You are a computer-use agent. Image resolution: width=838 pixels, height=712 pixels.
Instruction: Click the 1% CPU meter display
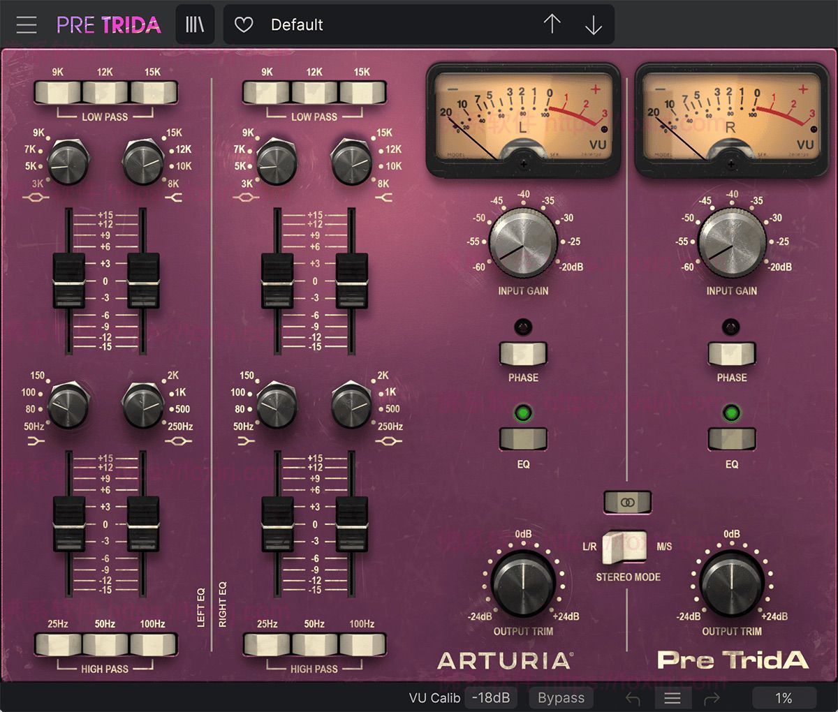tap(784, 698)
